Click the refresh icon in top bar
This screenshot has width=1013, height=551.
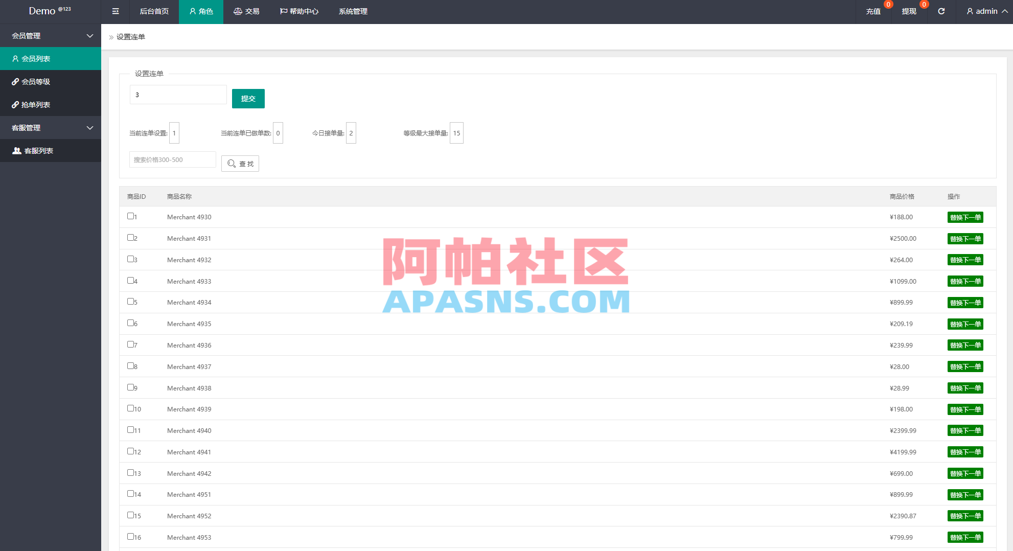click(941, 11)
